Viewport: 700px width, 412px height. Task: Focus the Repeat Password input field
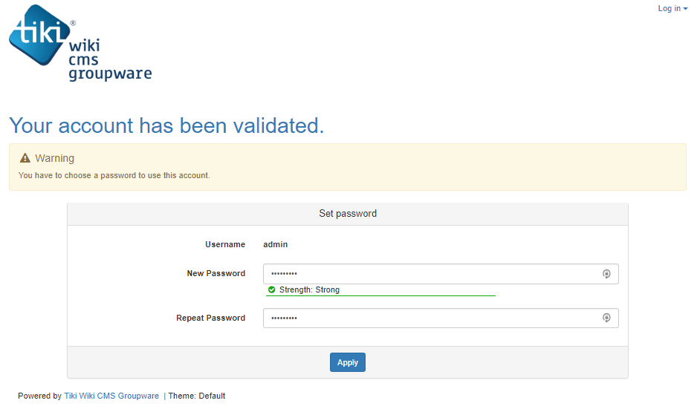pos(431,318)
